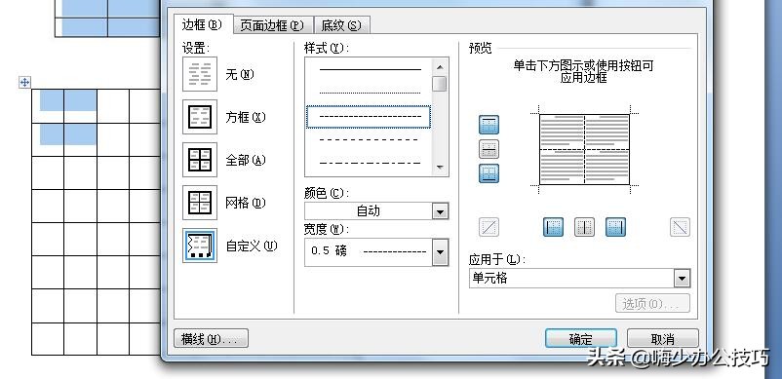The height and width of the screenshot is (379, 782).
Task: Click the 无 setting label
Action: [240, 75]
